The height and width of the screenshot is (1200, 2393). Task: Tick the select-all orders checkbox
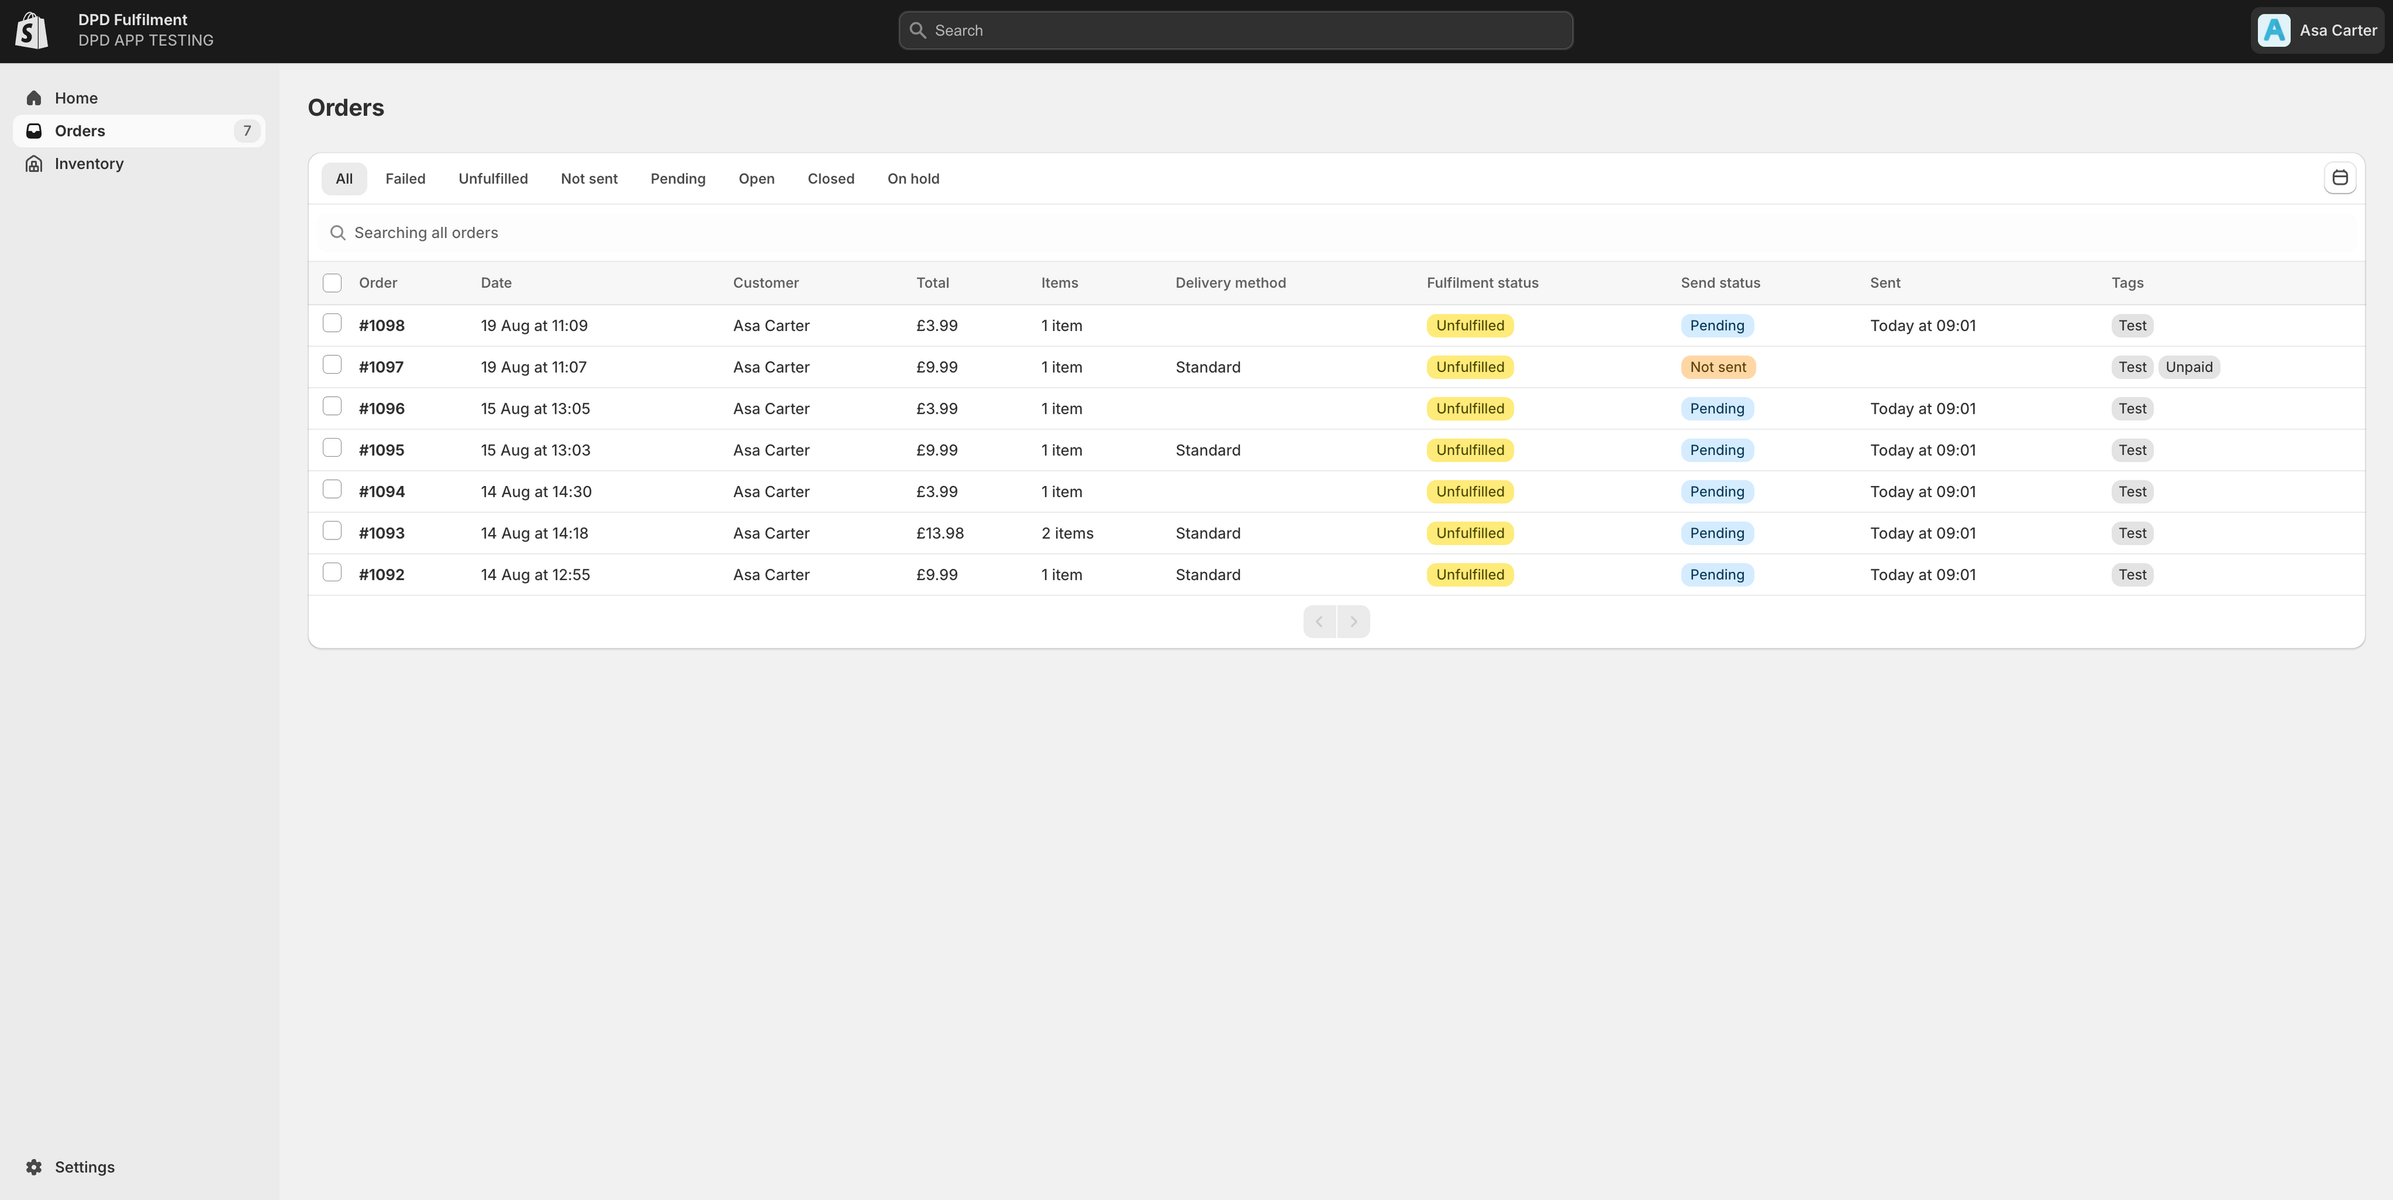332,283
